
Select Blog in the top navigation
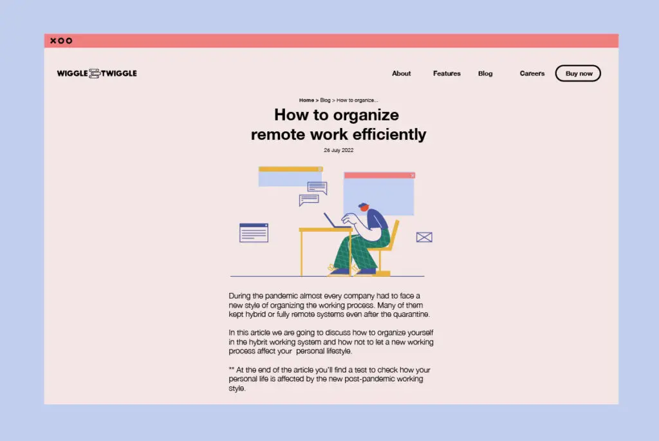point(485,73)
